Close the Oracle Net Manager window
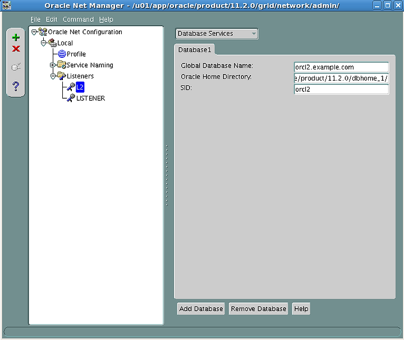Screen dimensions: 404x340 point(398,6)
